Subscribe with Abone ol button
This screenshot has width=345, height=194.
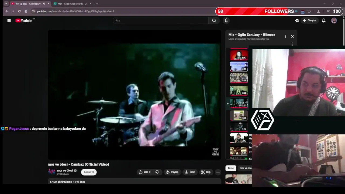point(89,172)
